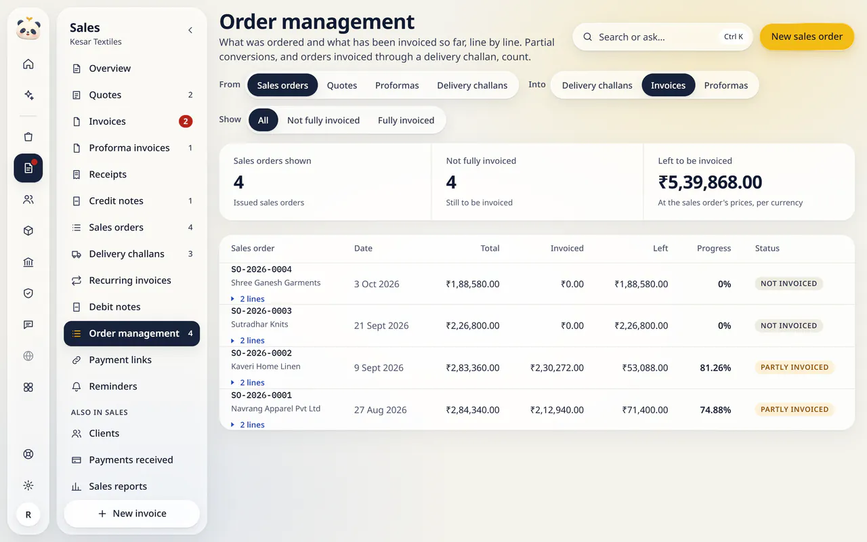Screen dimensions: 867x542
Task: Open Credit notes in the sidebar
Action: (132, 201)
